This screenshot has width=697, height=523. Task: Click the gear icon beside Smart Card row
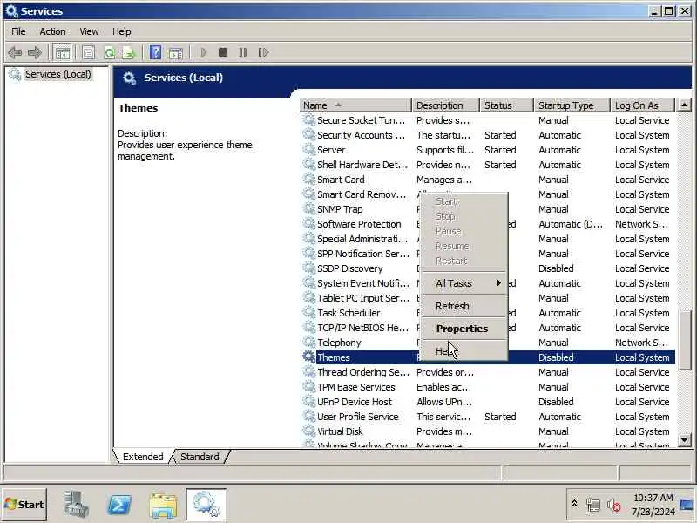click(x=309, y=179)
